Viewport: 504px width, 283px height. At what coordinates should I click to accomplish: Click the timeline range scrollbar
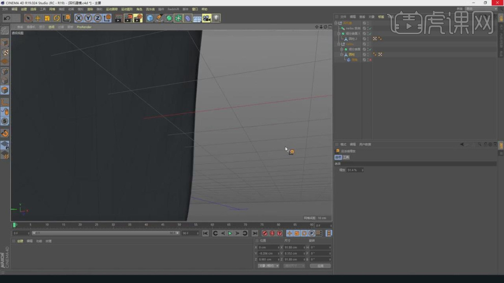(104, 233)
